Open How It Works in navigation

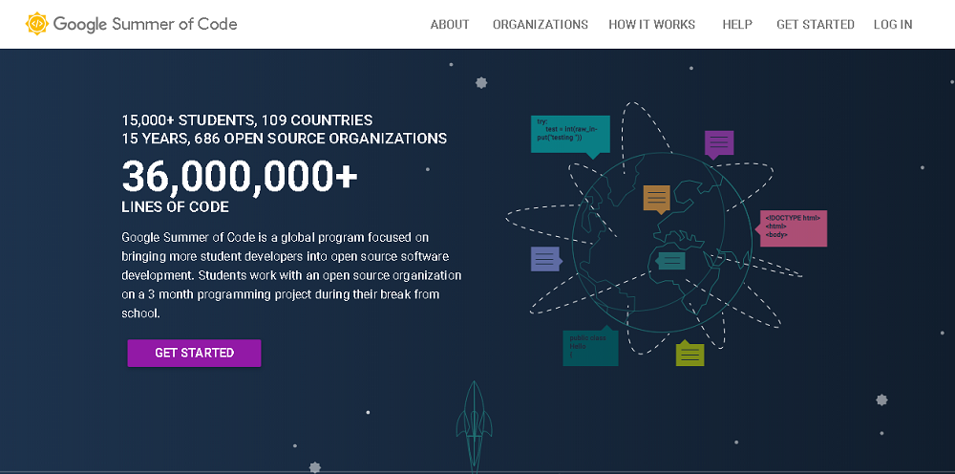click(x=652, y=25)
